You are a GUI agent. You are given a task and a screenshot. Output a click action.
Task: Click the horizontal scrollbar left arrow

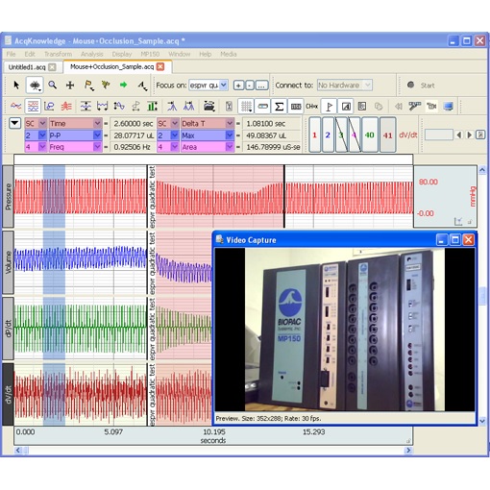click(x=18, y=451)
